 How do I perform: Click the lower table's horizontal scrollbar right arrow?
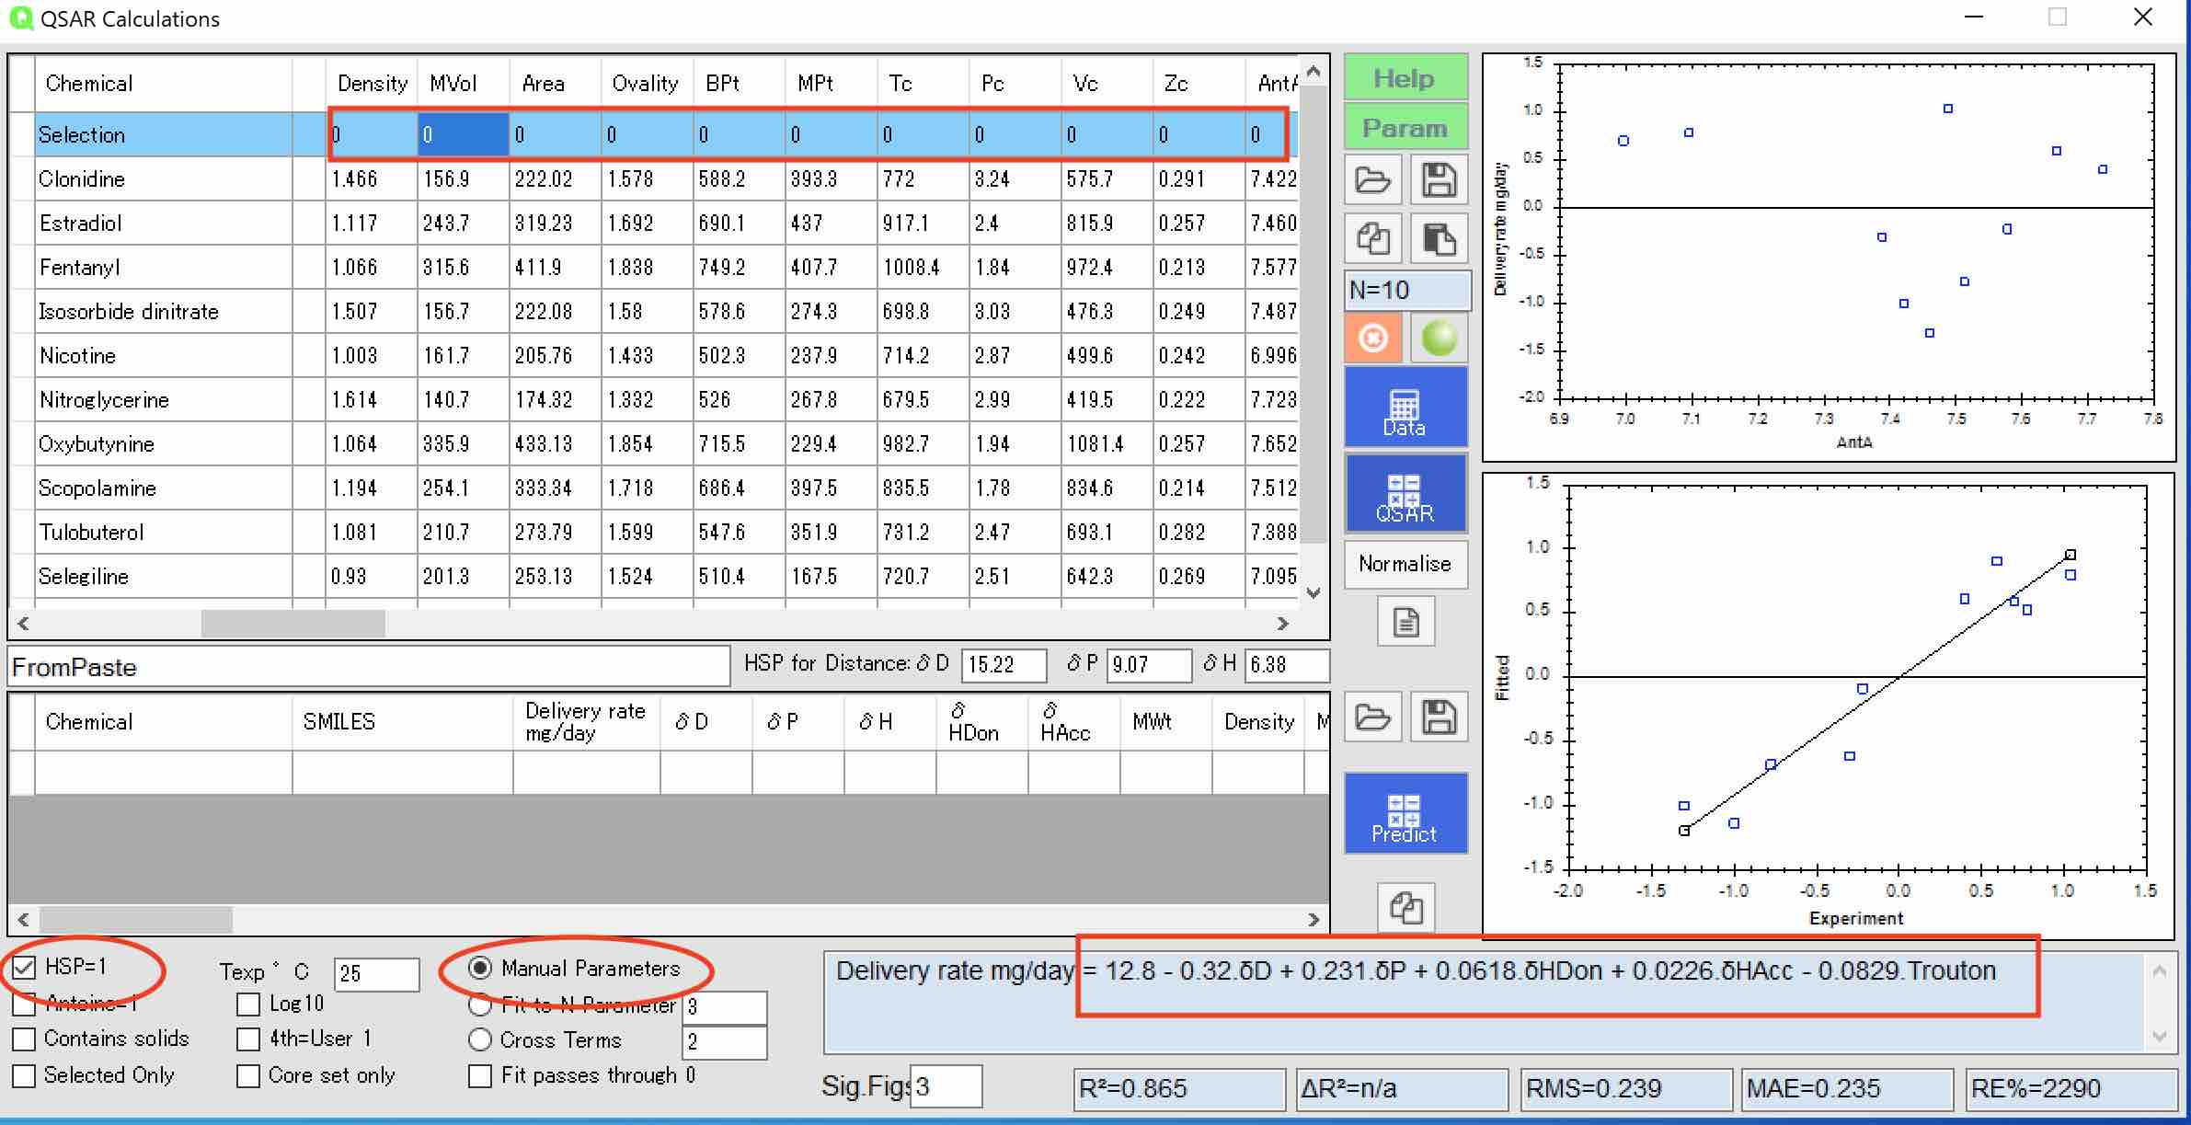(x=1313, y=919)
